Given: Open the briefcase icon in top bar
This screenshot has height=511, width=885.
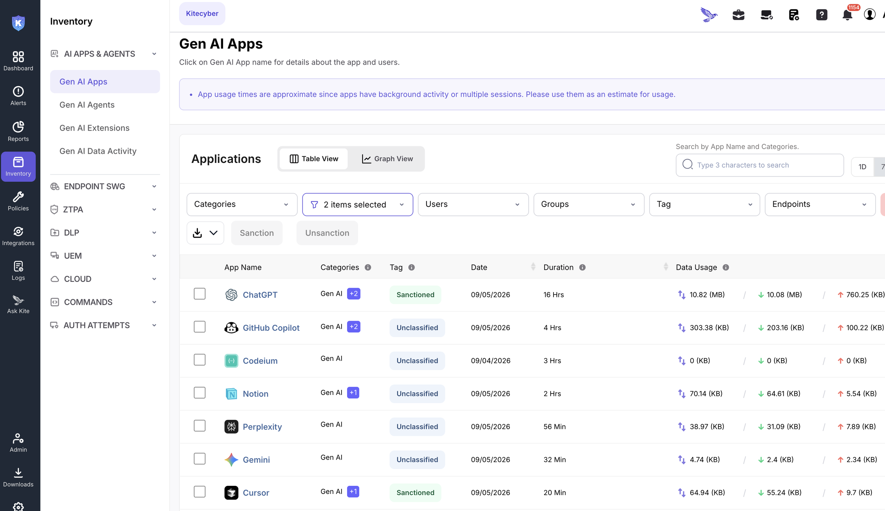Looking at the screenshot, I should coord(738,15).
